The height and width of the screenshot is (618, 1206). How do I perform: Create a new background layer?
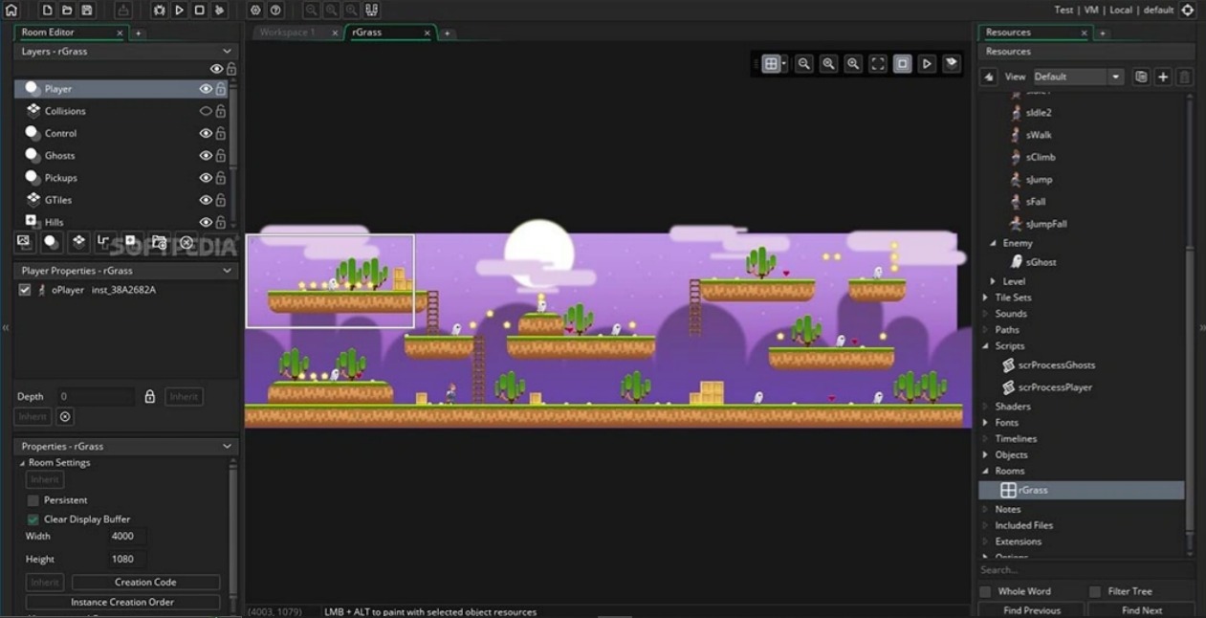24,242
